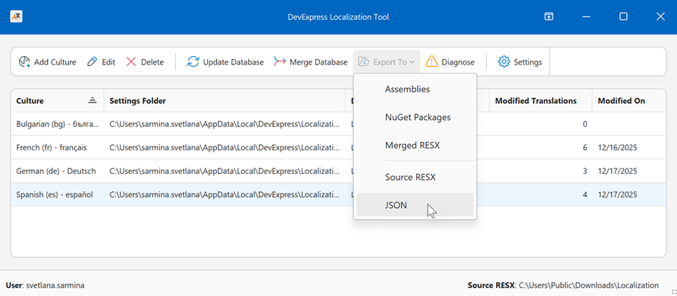The width and height of the screenshot is (677, 296).
Task: Click the Merge Database arrow icon
Action: 280,61
